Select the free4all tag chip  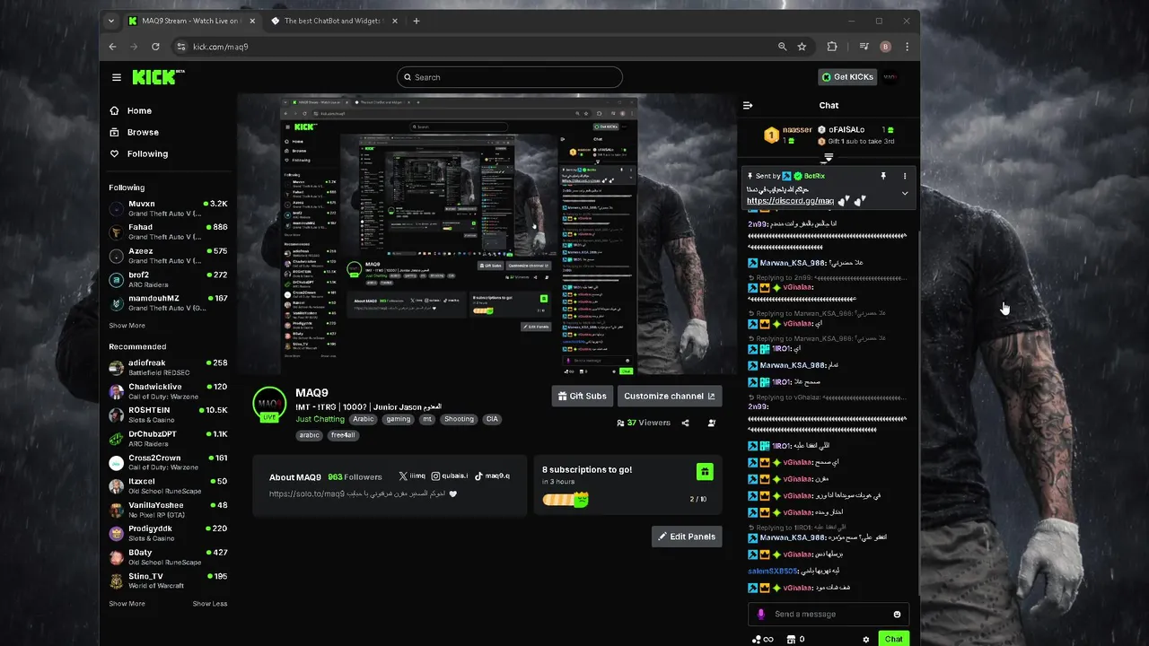[x=343, y=435]
